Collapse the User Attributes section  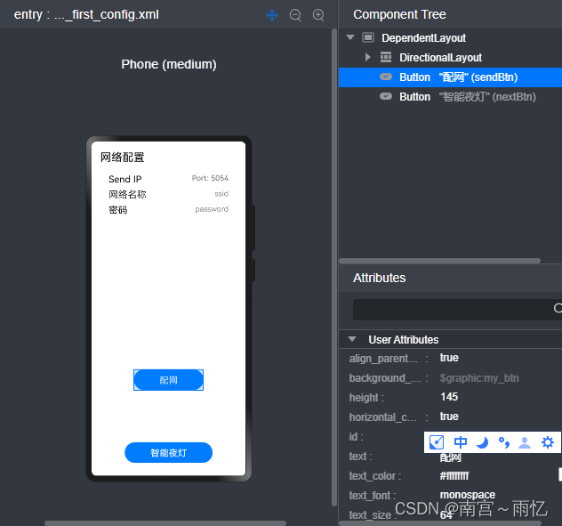point(352,339)
